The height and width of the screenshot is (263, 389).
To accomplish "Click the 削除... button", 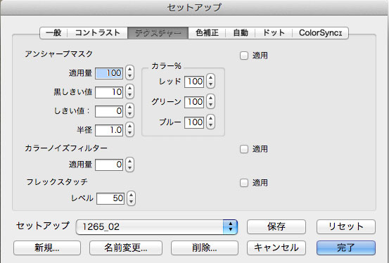I will coord(205,248).
